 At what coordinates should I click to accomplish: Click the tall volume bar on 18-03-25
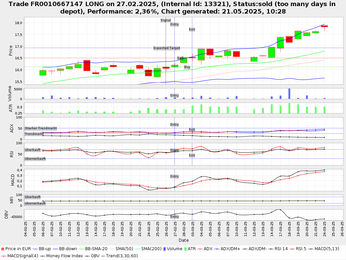[x=289, y=94]
